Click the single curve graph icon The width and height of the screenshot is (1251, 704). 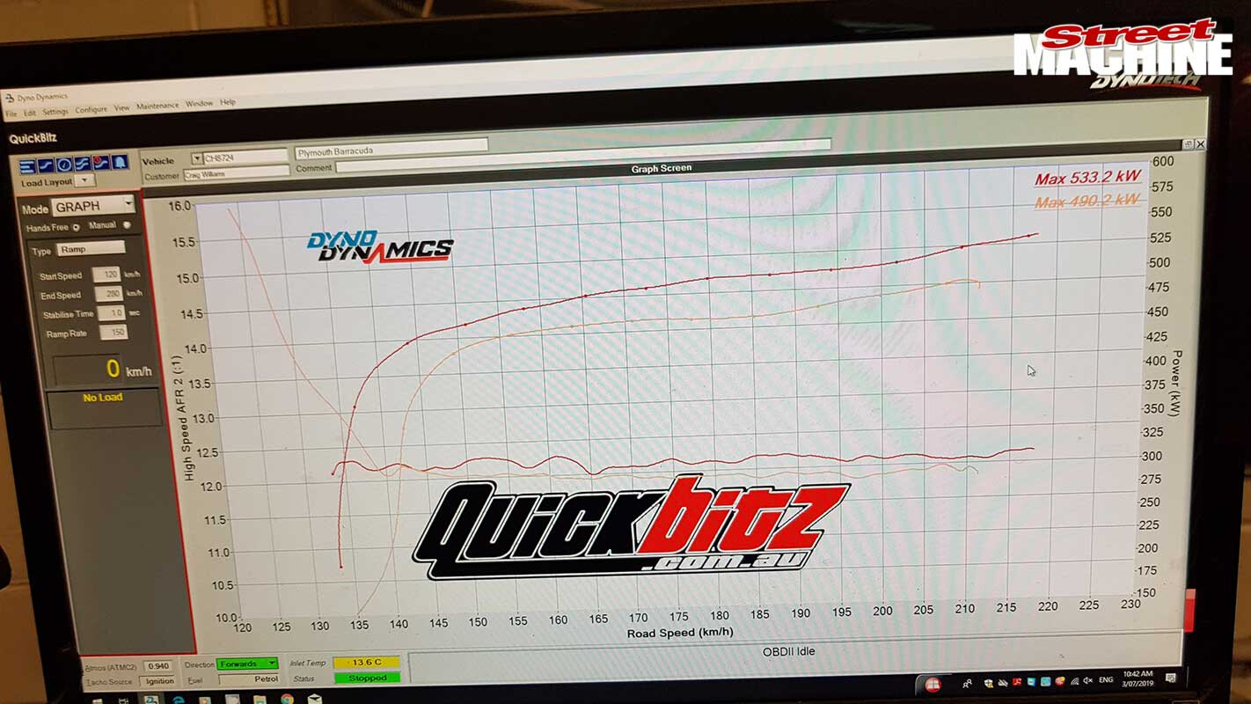tap(46, 165)
